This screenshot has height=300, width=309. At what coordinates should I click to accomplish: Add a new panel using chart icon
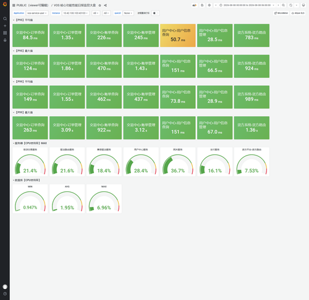(194, 5)
